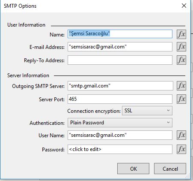This screenshot has width=193, height=181.
Task: Click the Server Port field showing 465
Action: click(x=120, y=99)
